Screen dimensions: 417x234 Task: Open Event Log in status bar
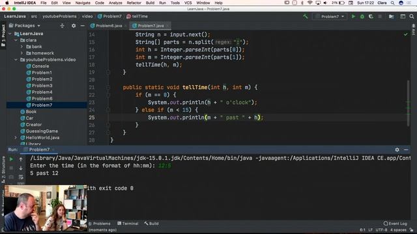[395, 224]
